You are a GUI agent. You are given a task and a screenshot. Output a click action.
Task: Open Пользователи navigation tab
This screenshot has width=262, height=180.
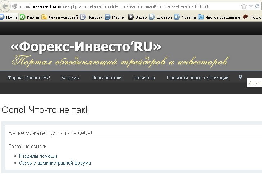pyautogui.click(x=106, y=77)
